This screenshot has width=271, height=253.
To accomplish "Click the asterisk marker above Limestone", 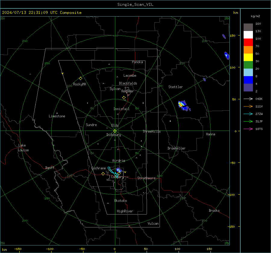I will [57, 113].
